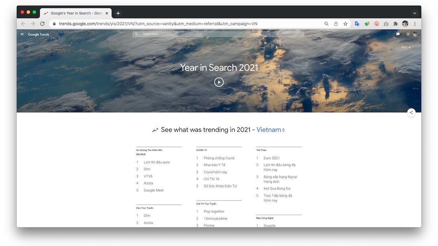Screen dimensions: 438x246
Task: Click 'See what was trending in 2021' text
Action: click(x=206, y=130)
